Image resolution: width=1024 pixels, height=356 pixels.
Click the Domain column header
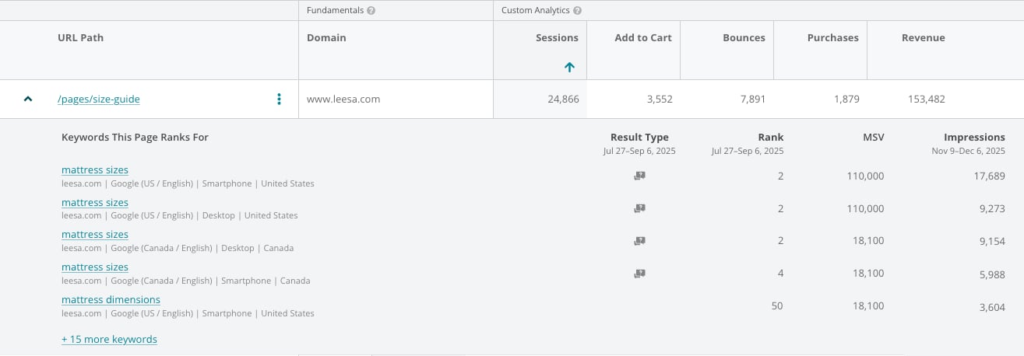pos(326,37)
